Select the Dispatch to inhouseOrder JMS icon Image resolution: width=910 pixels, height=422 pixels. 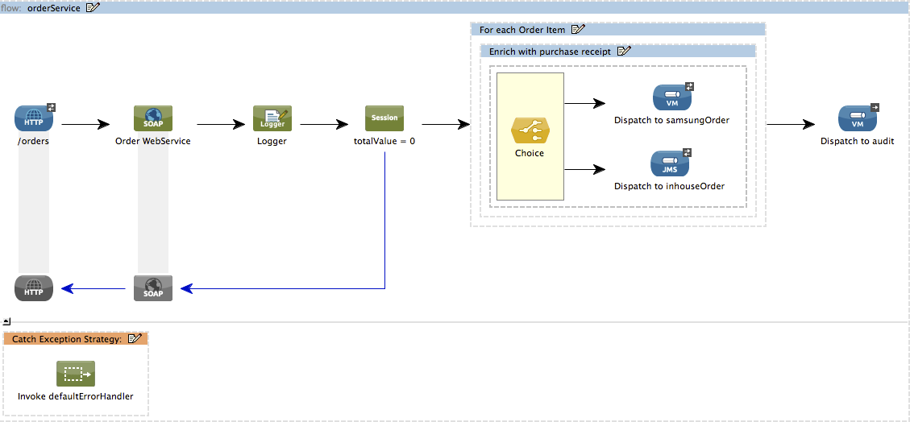click(670, 163)
